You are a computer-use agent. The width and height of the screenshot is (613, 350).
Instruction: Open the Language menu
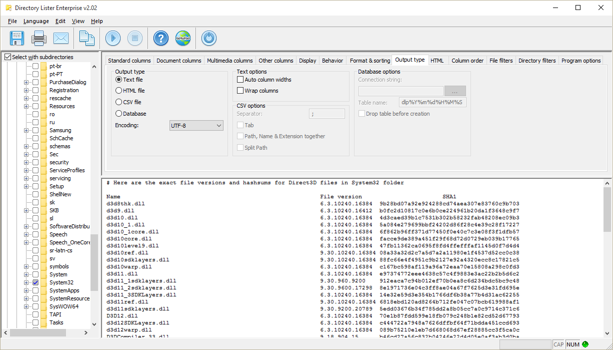pos(36,21)
